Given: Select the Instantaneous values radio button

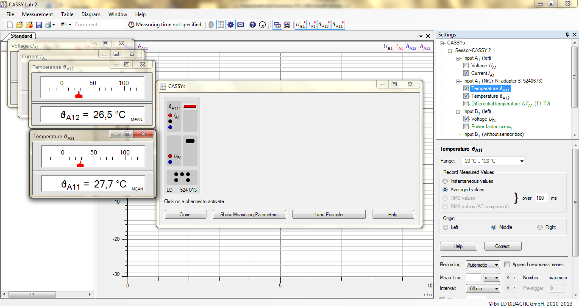Looking at the screenshot, I should coord(445,181).
